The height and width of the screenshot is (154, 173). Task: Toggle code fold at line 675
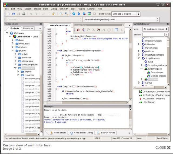coord(56,53)
